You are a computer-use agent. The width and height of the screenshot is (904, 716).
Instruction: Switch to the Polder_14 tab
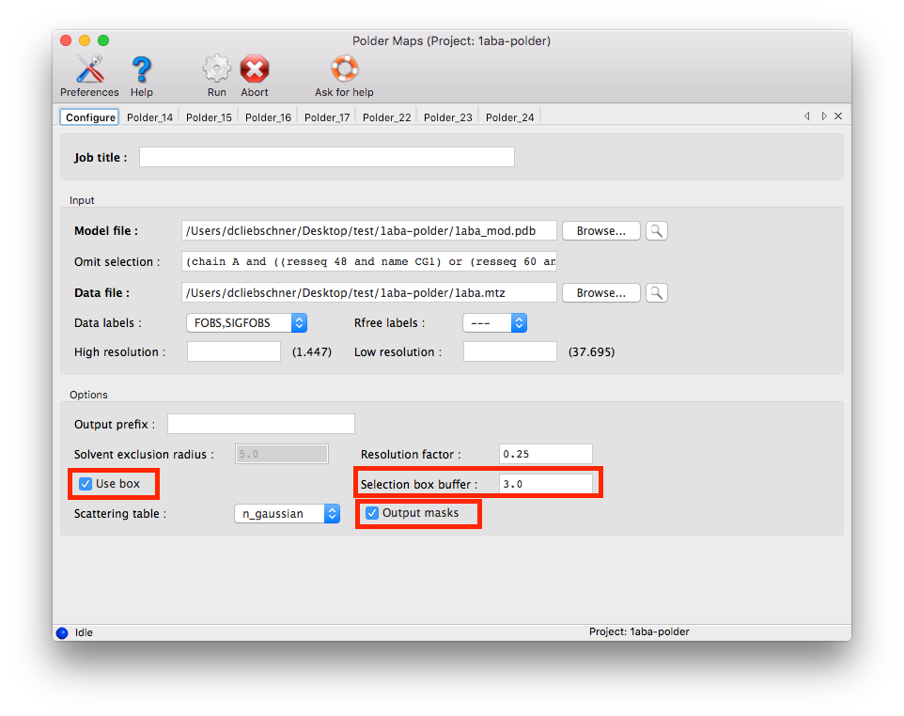tap(149, 117)
